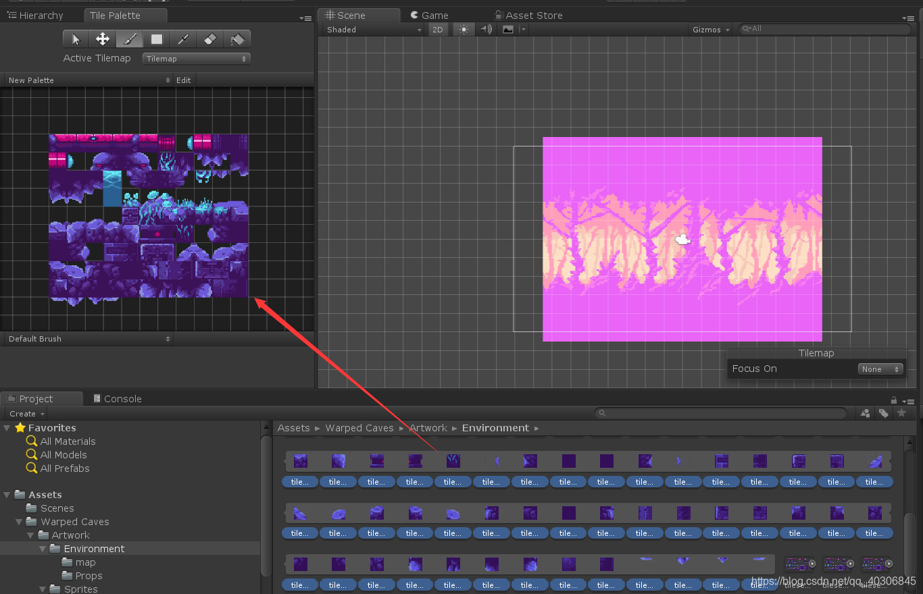The width and height of the screenshot is (923, 594).
Task: Click the Scene view search field
Action: click(x=825, y=29)
